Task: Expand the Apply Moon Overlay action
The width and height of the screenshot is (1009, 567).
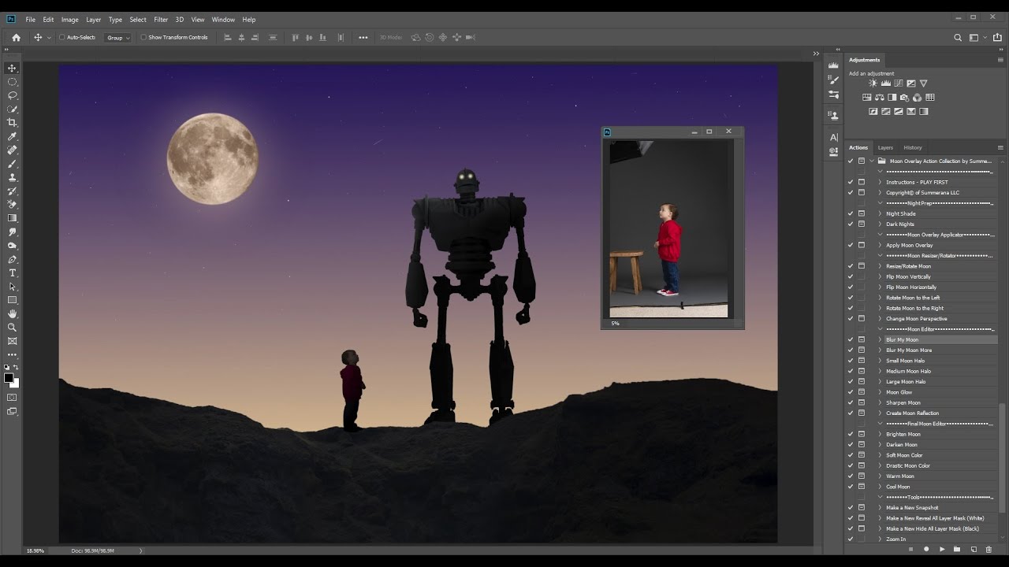Action: coord(881,245)
